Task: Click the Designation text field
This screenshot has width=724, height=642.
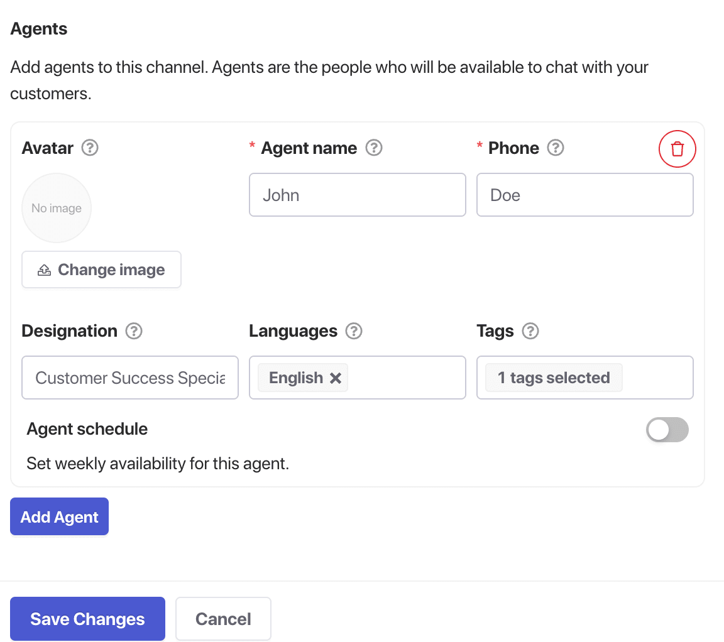Action: pos(130,378)
